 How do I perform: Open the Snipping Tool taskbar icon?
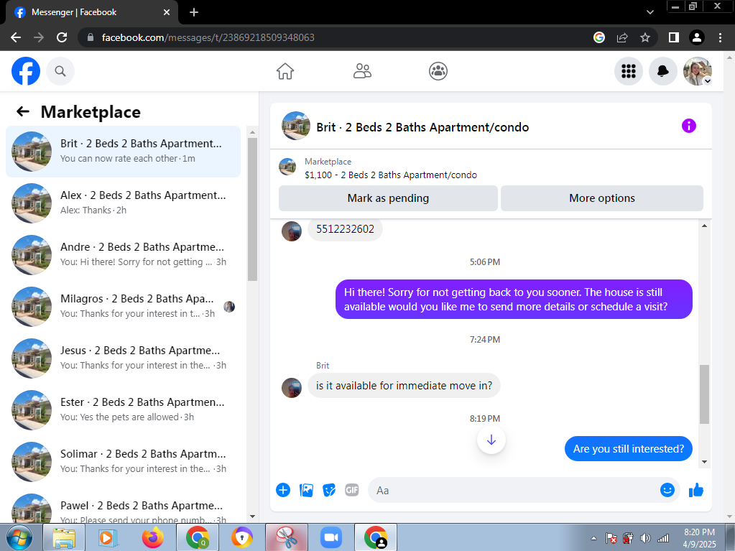pyautogui.click(x=287, y=537)
